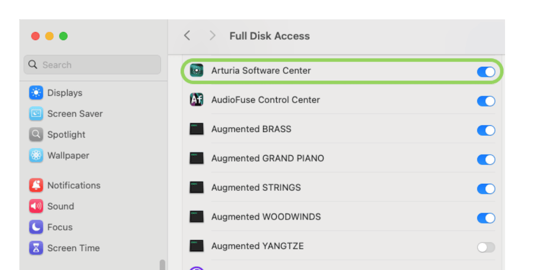Select Screen Time in the sidebar
The height and width of the screenshot is (270, 535).
[x=73, y=248]
